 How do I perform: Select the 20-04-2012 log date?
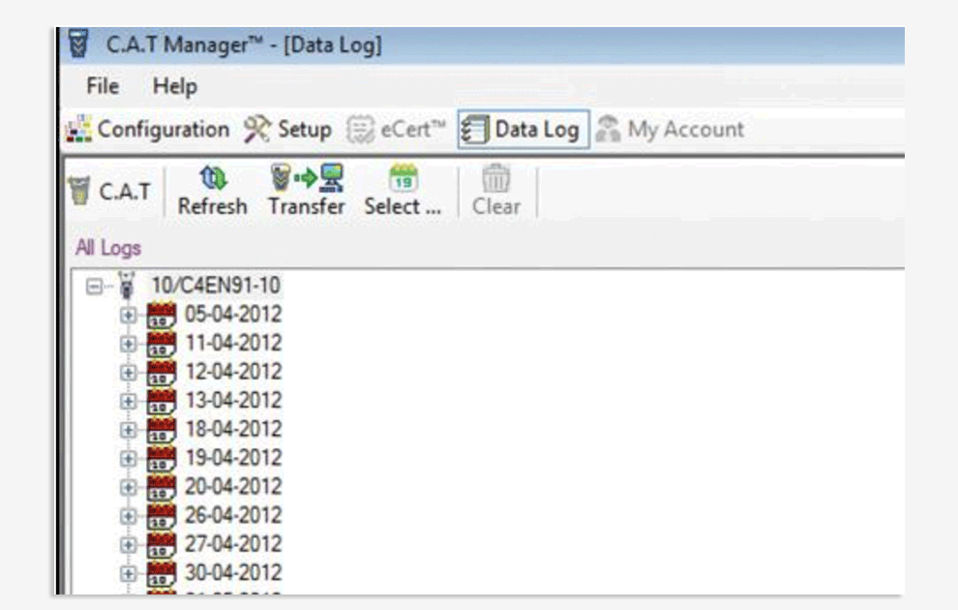coord(233,486)
